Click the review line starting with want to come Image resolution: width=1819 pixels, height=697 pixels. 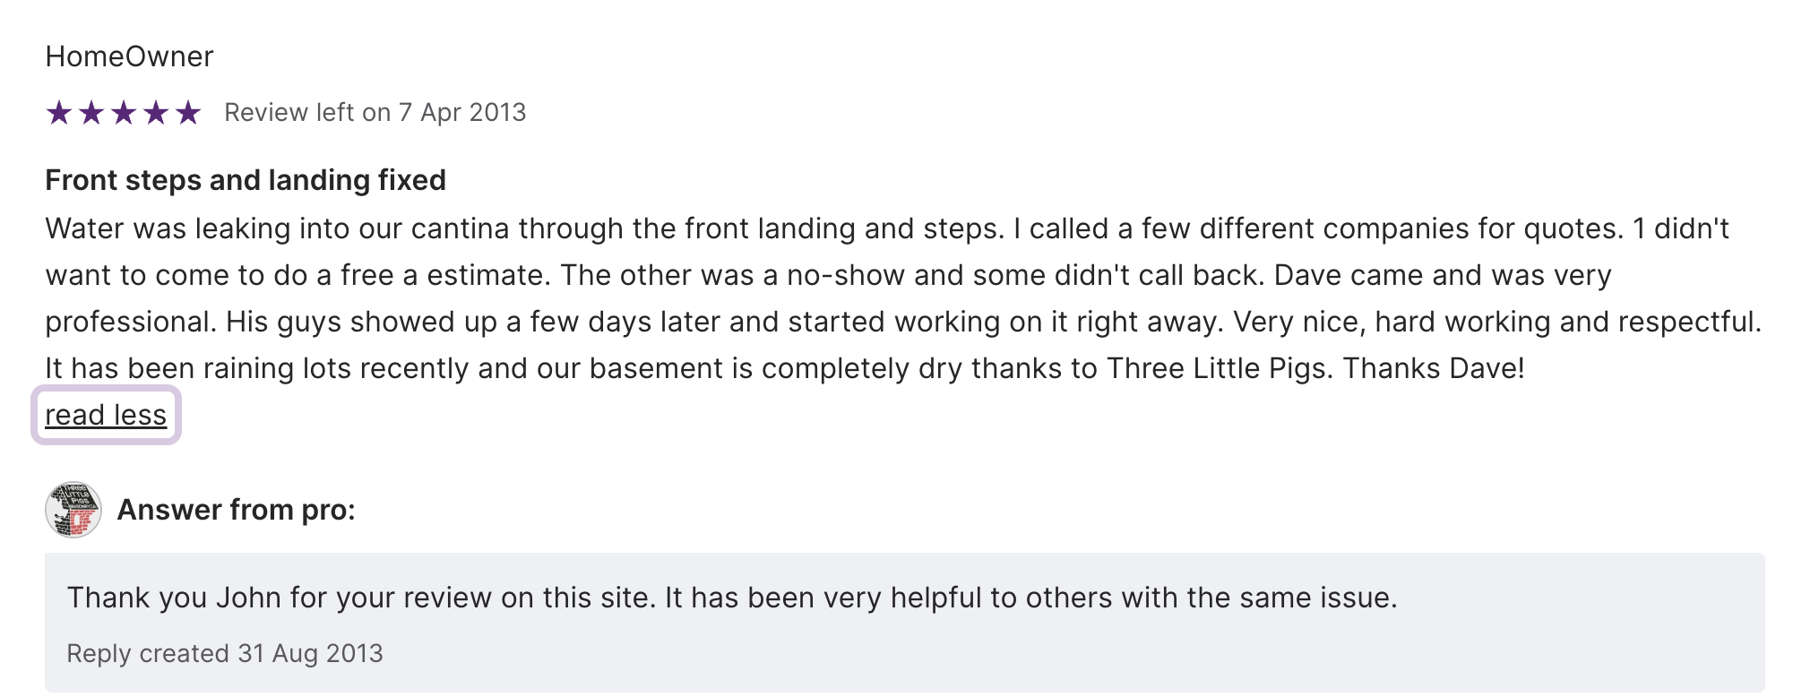[x=828, y=276]
